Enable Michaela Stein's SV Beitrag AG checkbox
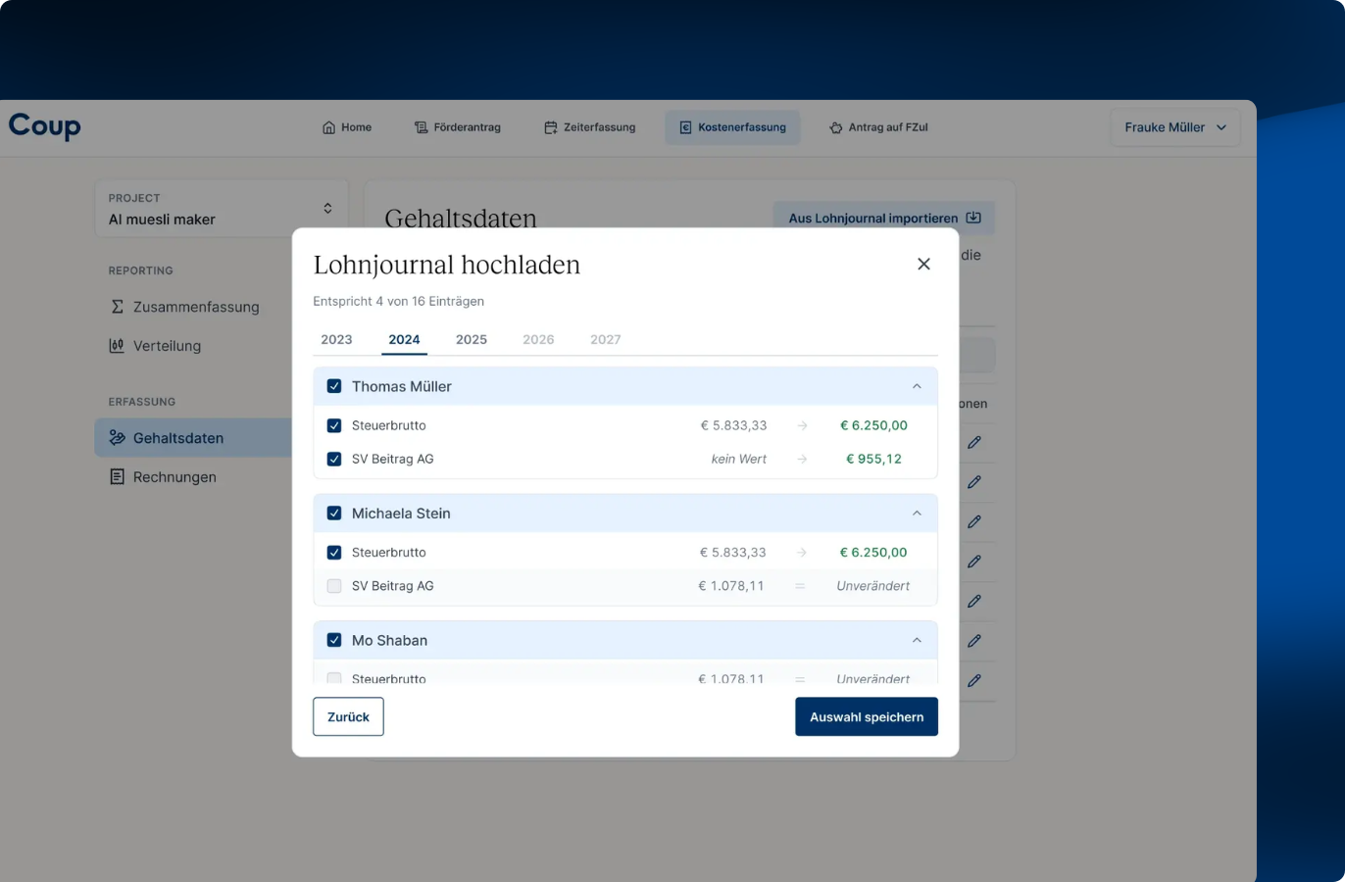 [334, 586]
